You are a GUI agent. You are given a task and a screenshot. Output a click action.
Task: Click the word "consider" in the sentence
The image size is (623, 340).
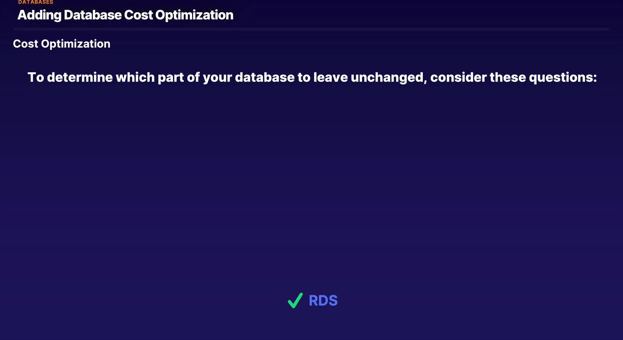tap(458, 77)
